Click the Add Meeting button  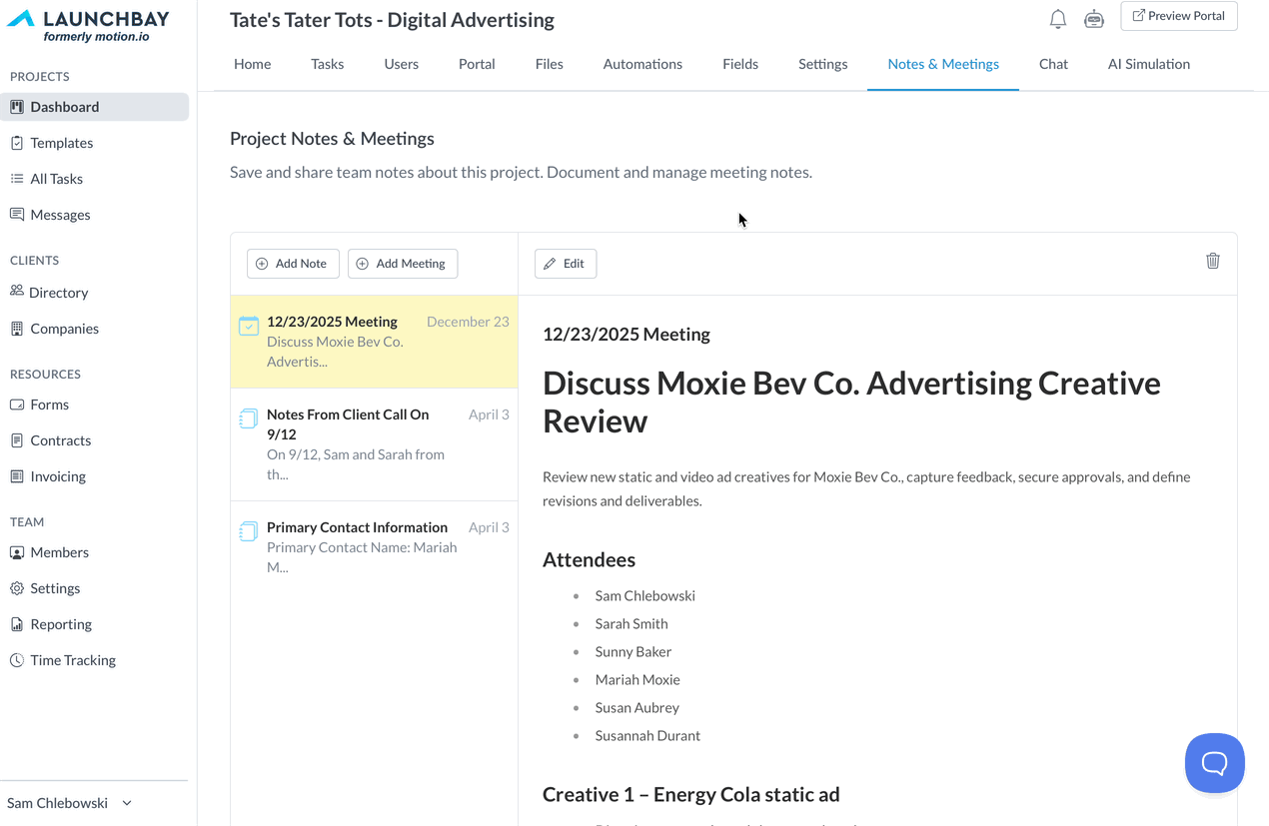403,264
